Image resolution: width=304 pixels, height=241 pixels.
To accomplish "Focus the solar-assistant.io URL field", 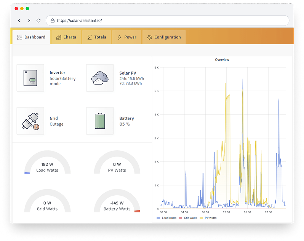I will click(x=168, y=21).
